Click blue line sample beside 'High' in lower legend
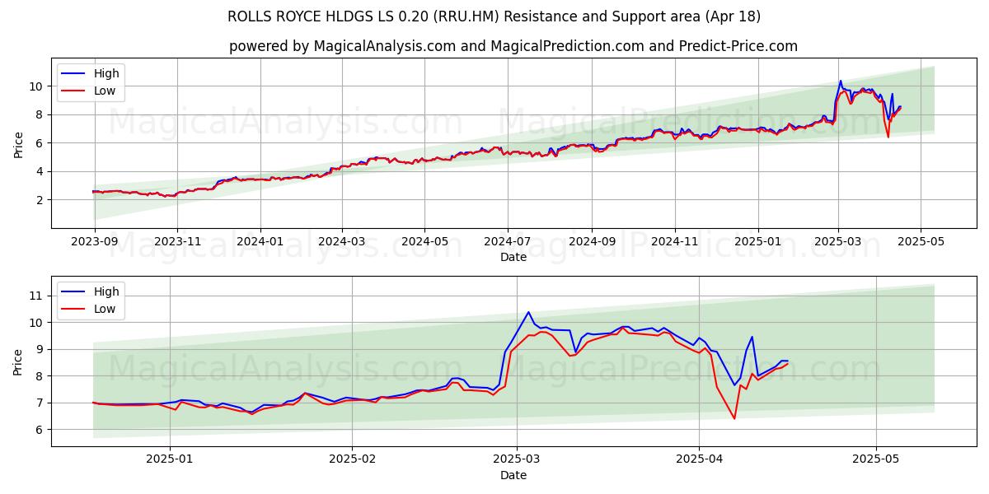Image resolution: width=989 pixels, height=494 pixels. [x=74, y=292]
